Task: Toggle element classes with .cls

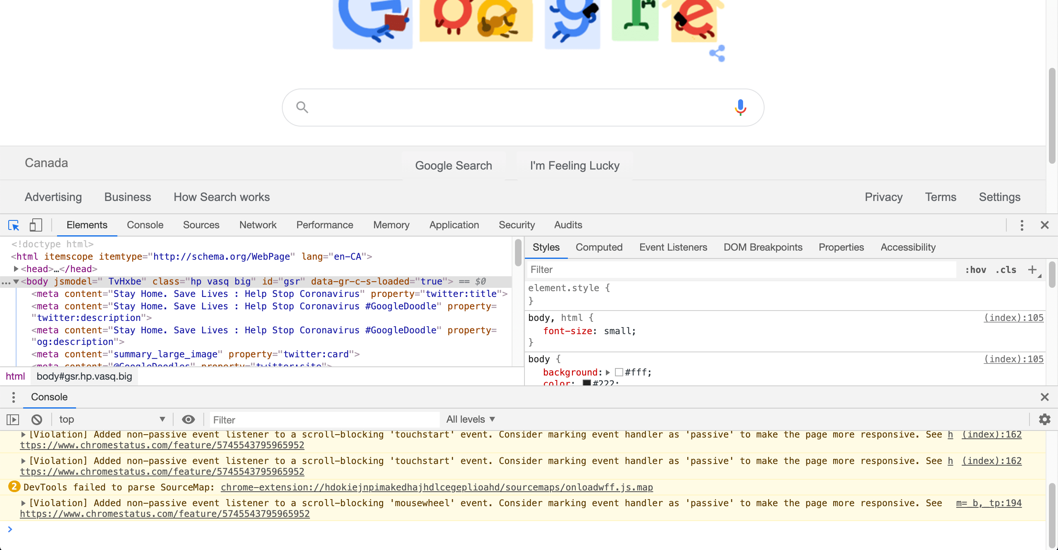Action: pyautogui.click(x=1006, y=269)
